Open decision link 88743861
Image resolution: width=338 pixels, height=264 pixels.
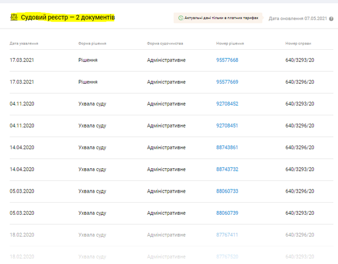click(x=227, y=148)
